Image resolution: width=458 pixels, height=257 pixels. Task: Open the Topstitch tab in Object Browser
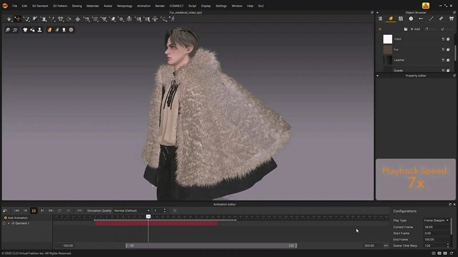(431, 19)
